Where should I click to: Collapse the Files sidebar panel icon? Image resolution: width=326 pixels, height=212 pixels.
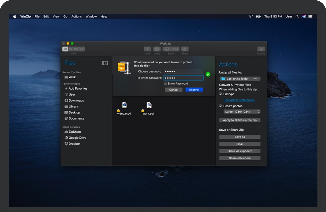pos(105,63)
